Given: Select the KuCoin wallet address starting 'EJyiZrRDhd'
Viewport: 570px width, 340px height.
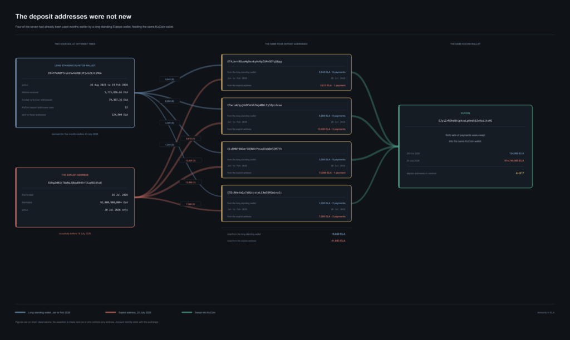Looking at the screenshot, I should (465, 121).
